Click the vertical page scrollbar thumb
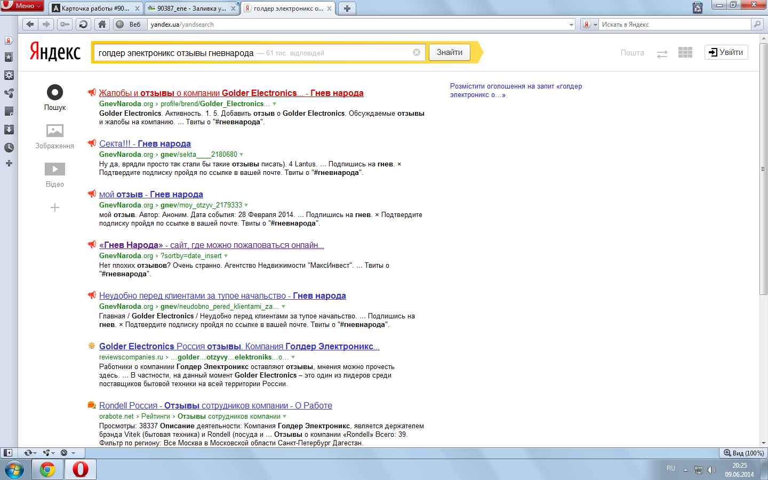This screenshot has width=768, height=480. point(763,168)
